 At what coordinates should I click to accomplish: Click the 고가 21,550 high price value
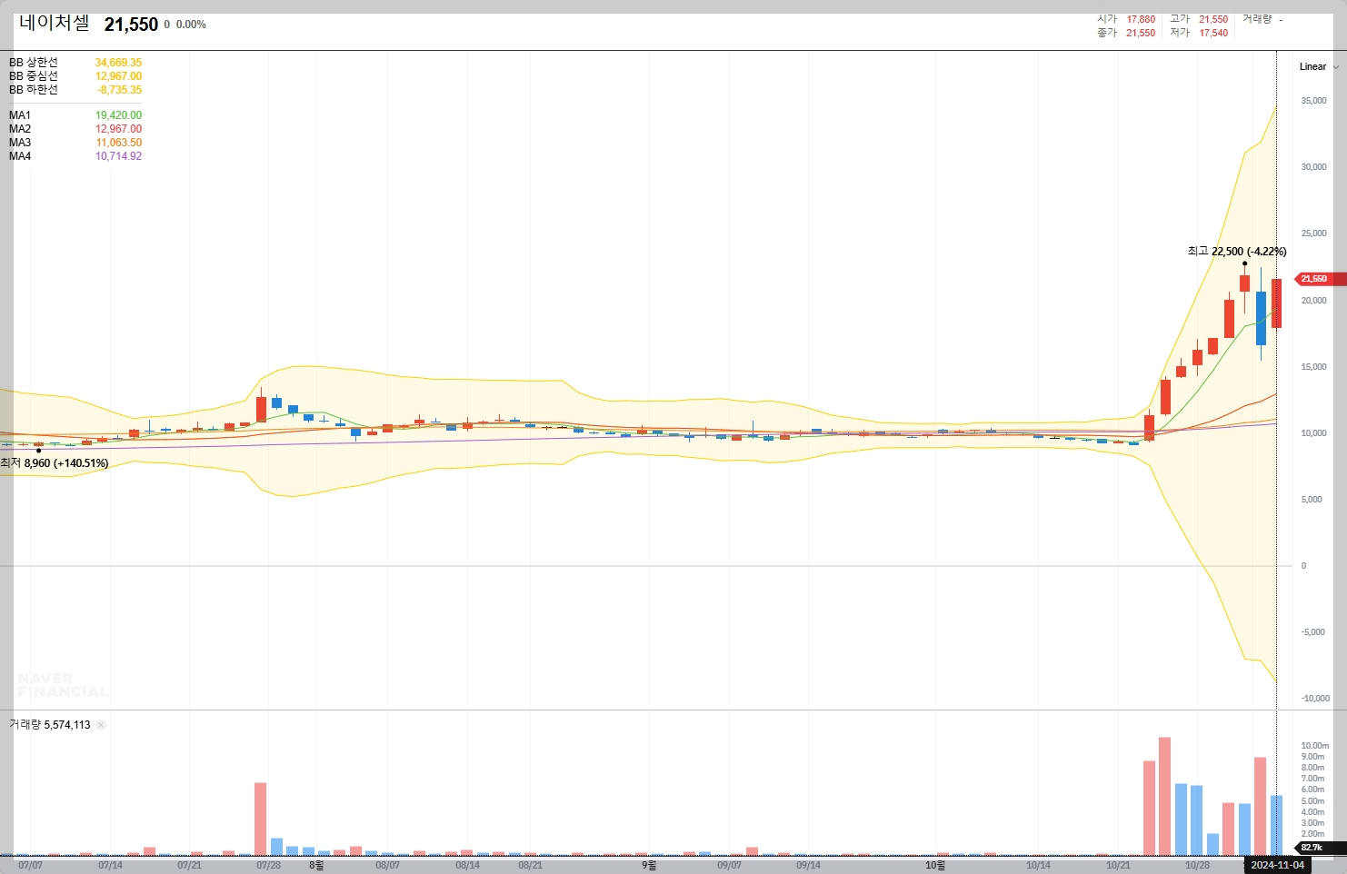[1213, 19]
